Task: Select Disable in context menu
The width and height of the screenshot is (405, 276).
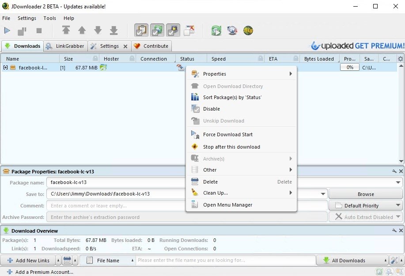Action: (241, 109)
